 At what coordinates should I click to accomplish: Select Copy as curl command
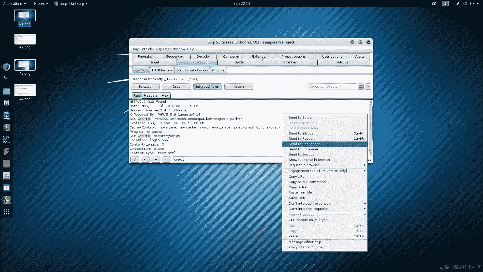pyautogui.click(x=325, y=182)
